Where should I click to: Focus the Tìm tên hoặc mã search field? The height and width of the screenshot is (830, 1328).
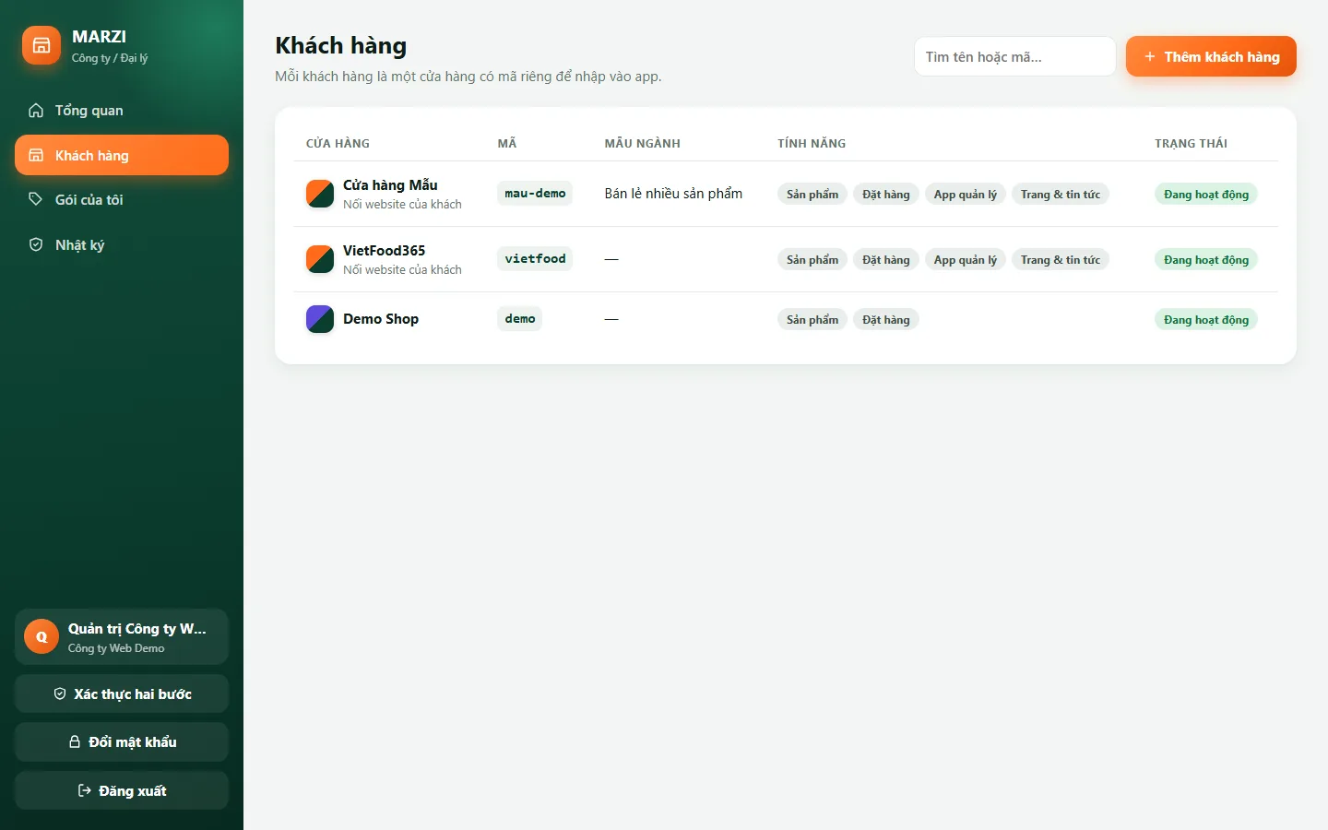pyautogui.click(x=1014, y=56)
